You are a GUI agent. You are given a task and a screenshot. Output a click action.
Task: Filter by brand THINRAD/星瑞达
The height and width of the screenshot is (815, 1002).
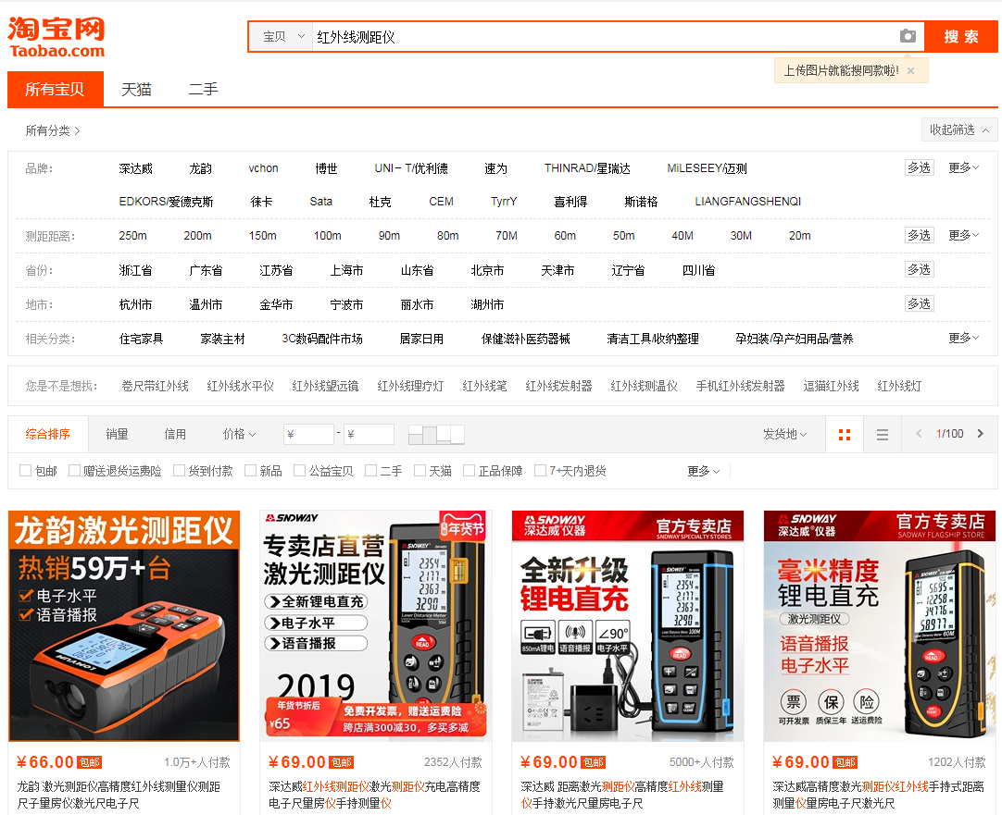point(587,168)
